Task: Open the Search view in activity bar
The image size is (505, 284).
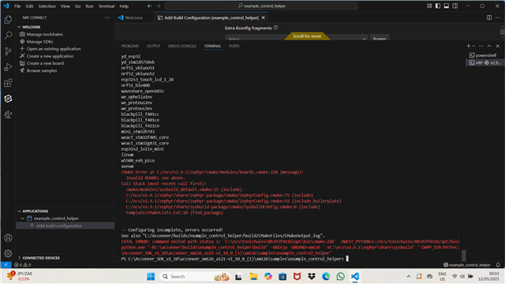Action: (x=8, y=35)
